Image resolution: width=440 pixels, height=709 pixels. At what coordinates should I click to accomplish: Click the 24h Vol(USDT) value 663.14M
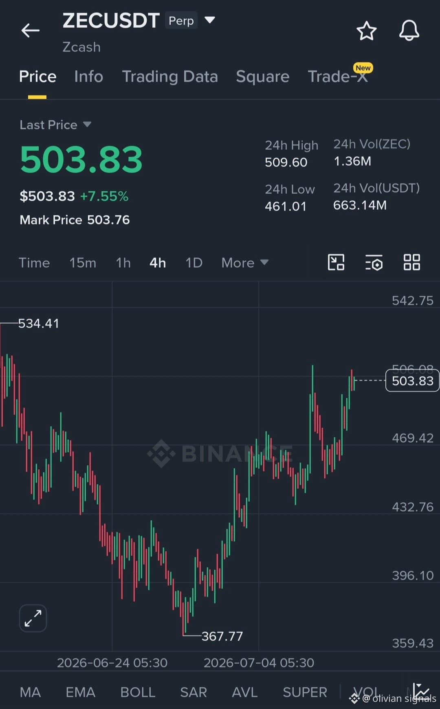(x=360, y=205)
